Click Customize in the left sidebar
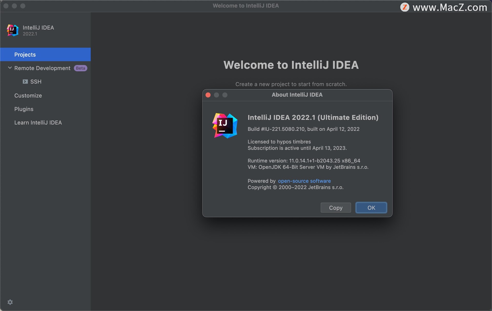 pyautogui.click(x=28, y=95)
